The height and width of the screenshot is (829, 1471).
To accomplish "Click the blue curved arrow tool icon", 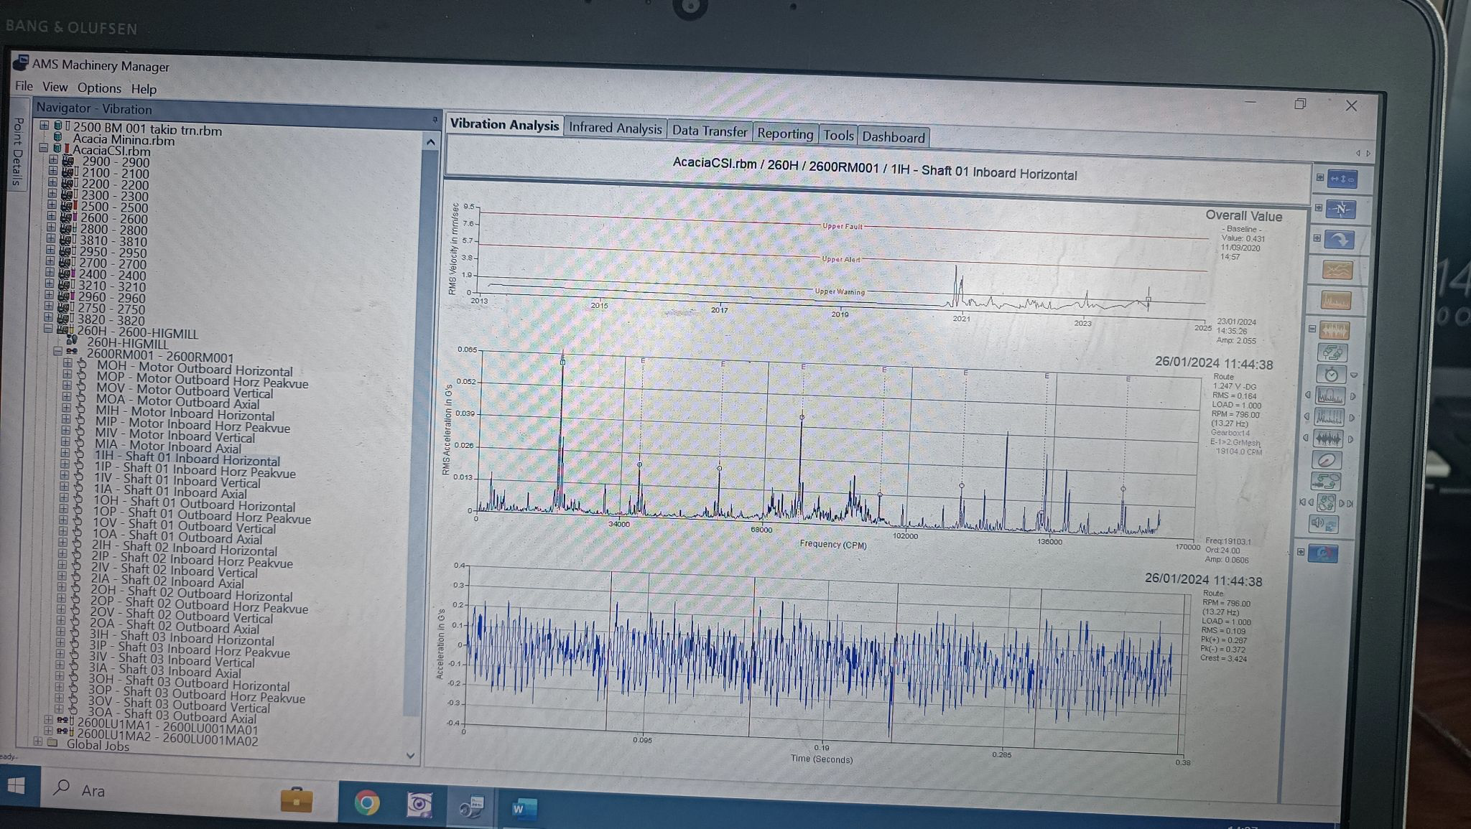I will coord(1340,240).
